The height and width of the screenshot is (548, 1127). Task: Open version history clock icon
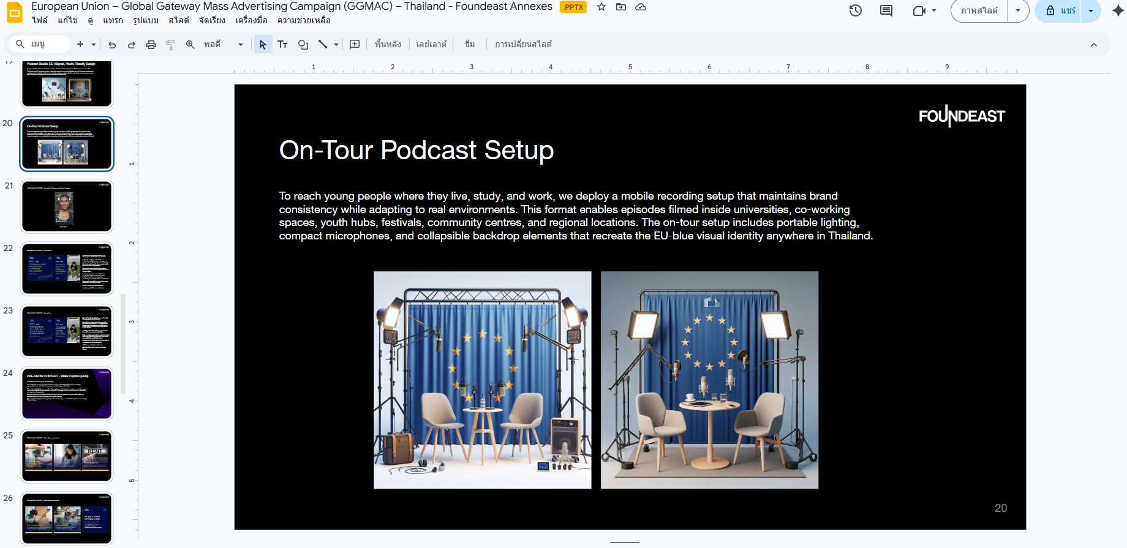coord(856,10)
